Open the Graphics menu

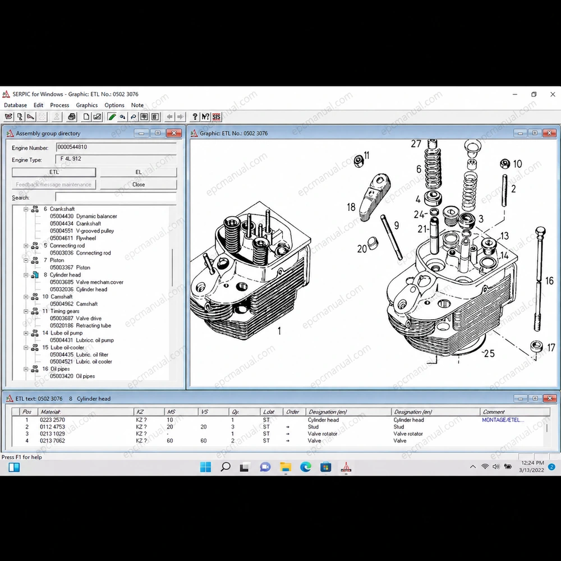pos(86,105)
